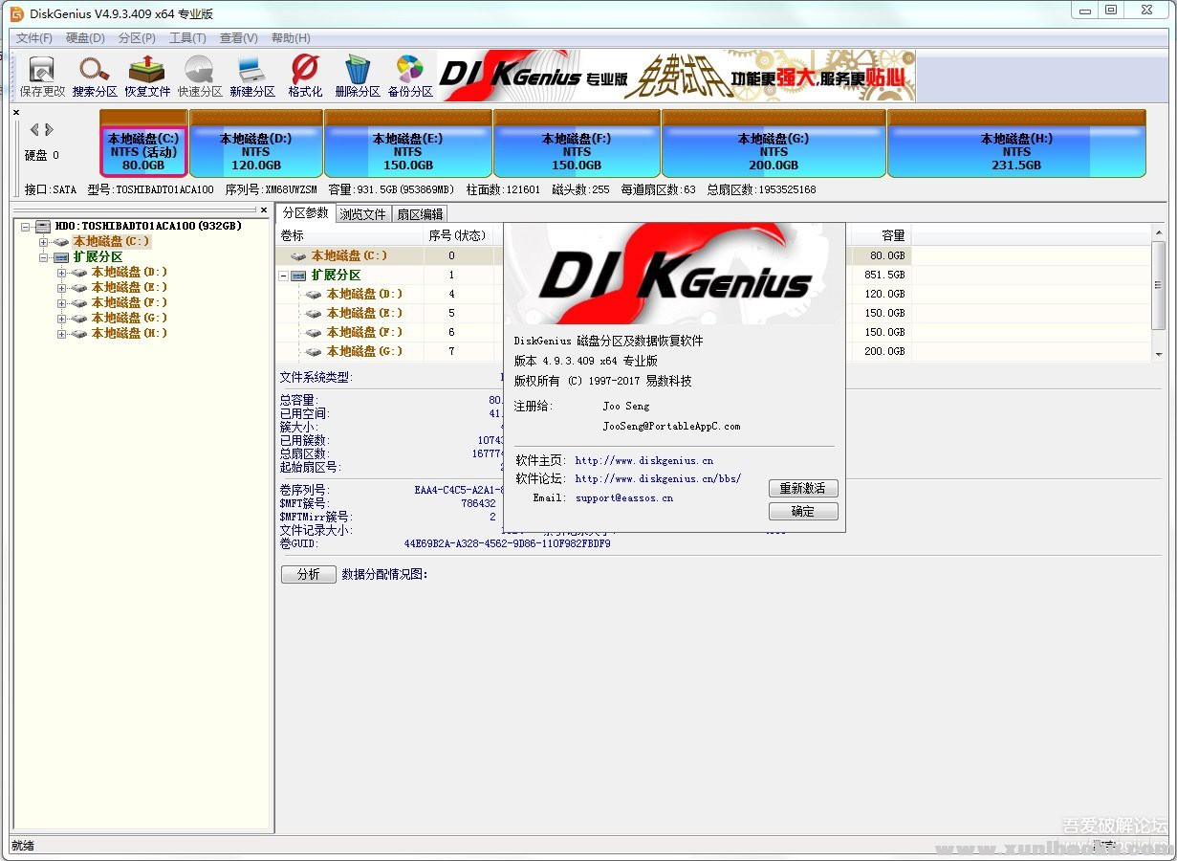Open the www.diskgenius.cn homepage link
Image resolution: width=1177 pixels, height=861 pixels.
(x=643, y=461)
